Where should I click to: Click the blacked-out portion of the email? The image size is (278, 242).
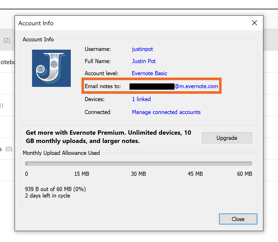click(x=152, y=86)
